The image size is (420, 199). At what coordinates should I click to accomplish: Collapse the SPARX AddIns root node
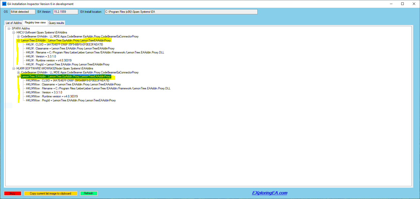tap(9, 28)
